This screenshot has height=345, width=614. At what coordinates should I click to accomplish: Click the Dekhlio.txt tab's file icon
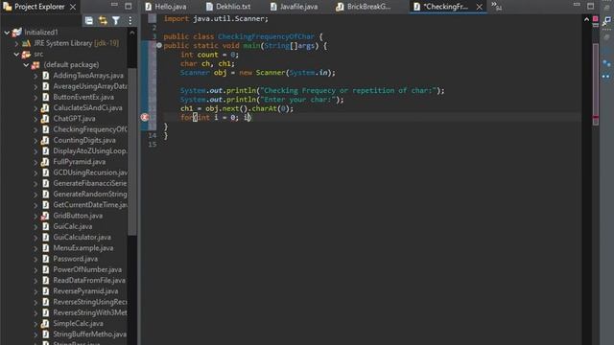[209, 7]
